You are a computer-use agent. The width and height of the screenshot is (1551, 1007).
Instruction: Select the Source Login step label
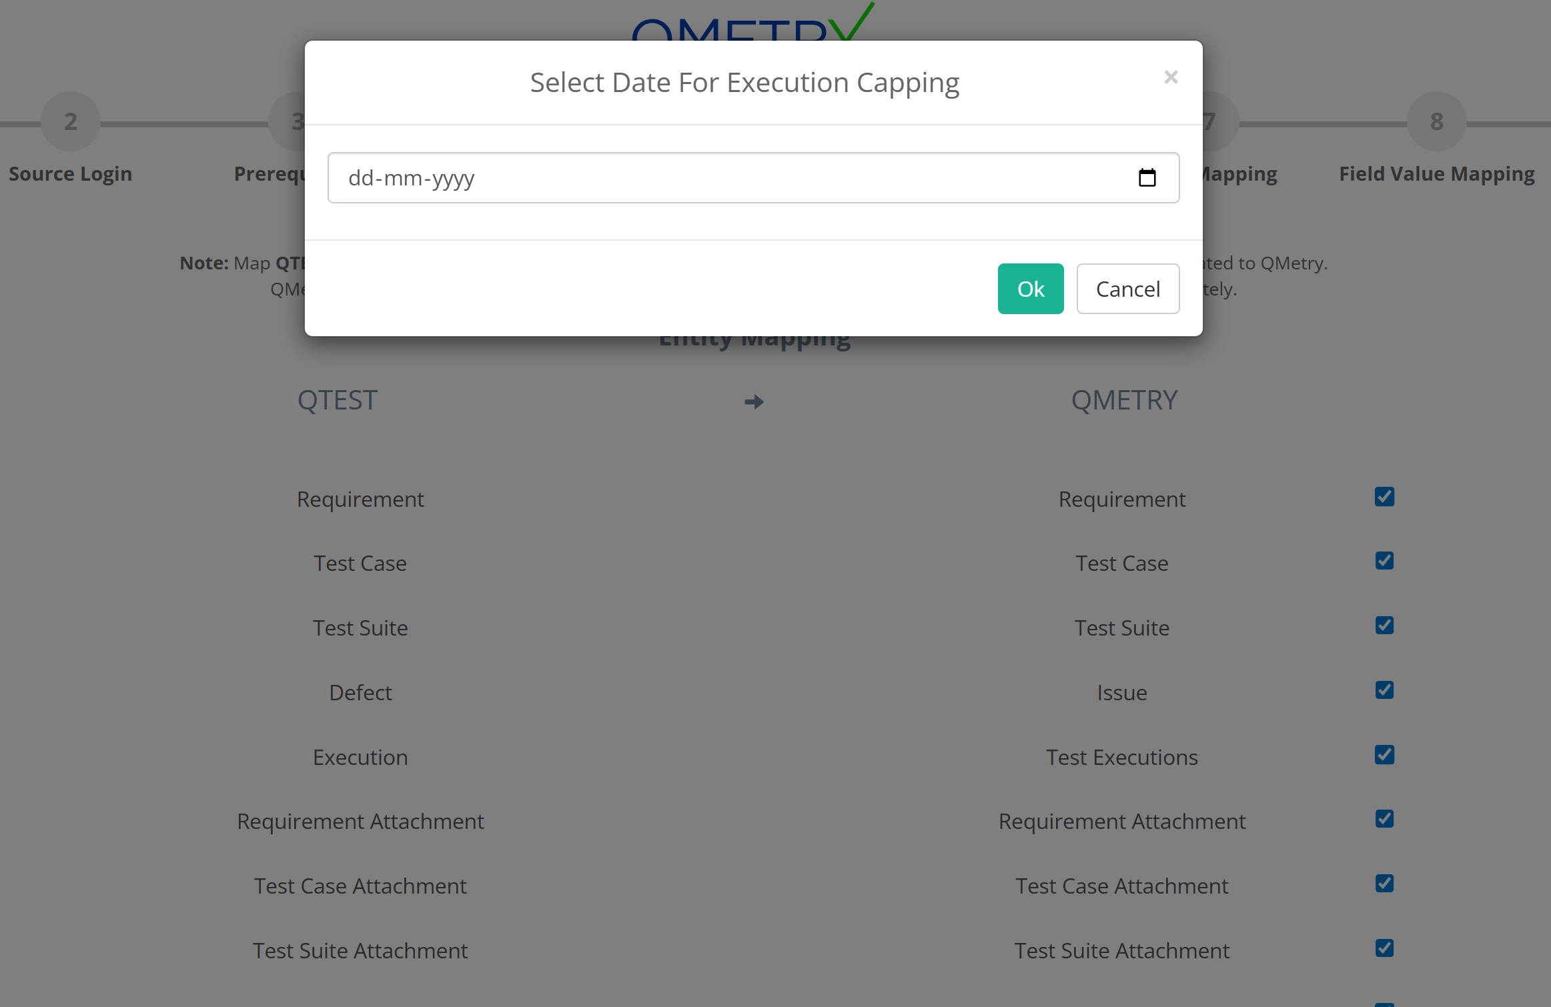[x=70, y=173]
